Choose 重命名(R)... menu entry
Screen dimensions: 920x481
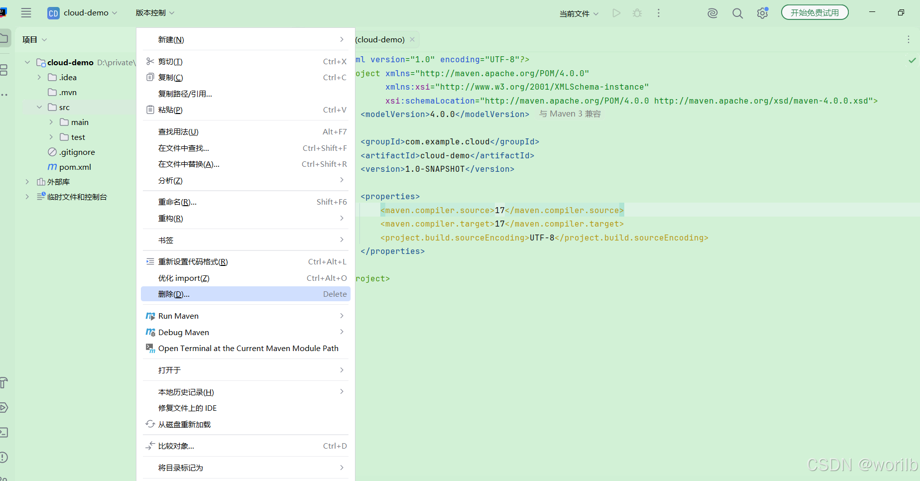pyautogui.click(x=246, y=202)
